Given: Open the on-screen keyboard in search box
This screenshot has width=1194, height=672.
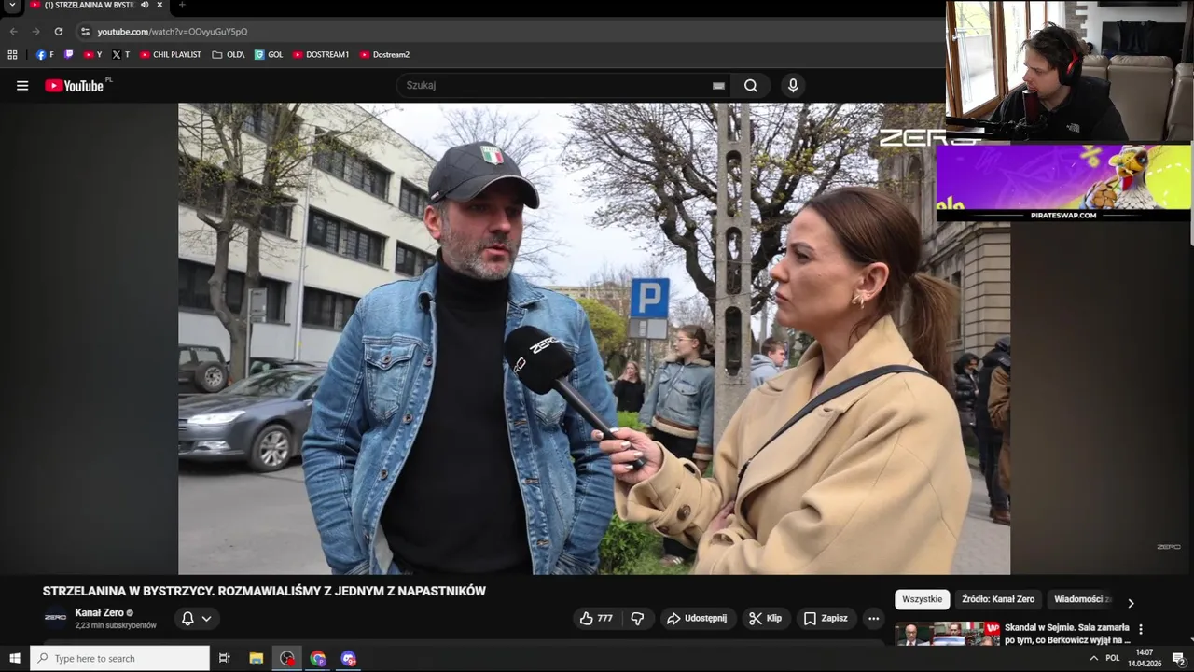Looking at the screenshot, I should (718, 86).
